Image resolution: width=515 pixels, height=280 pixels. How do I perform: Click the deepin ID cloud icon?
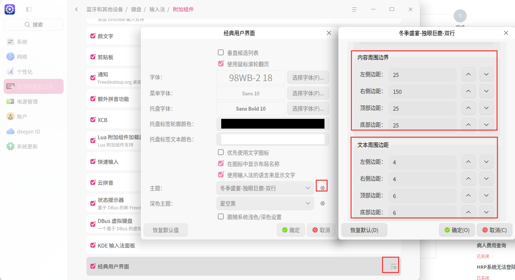pos(10,132)
